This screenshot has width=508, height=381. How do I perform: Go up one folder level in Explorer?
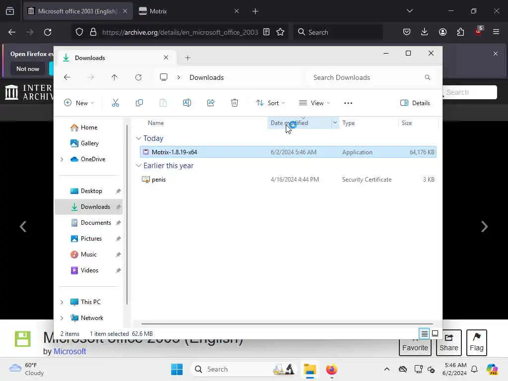[x=115, y=77]
